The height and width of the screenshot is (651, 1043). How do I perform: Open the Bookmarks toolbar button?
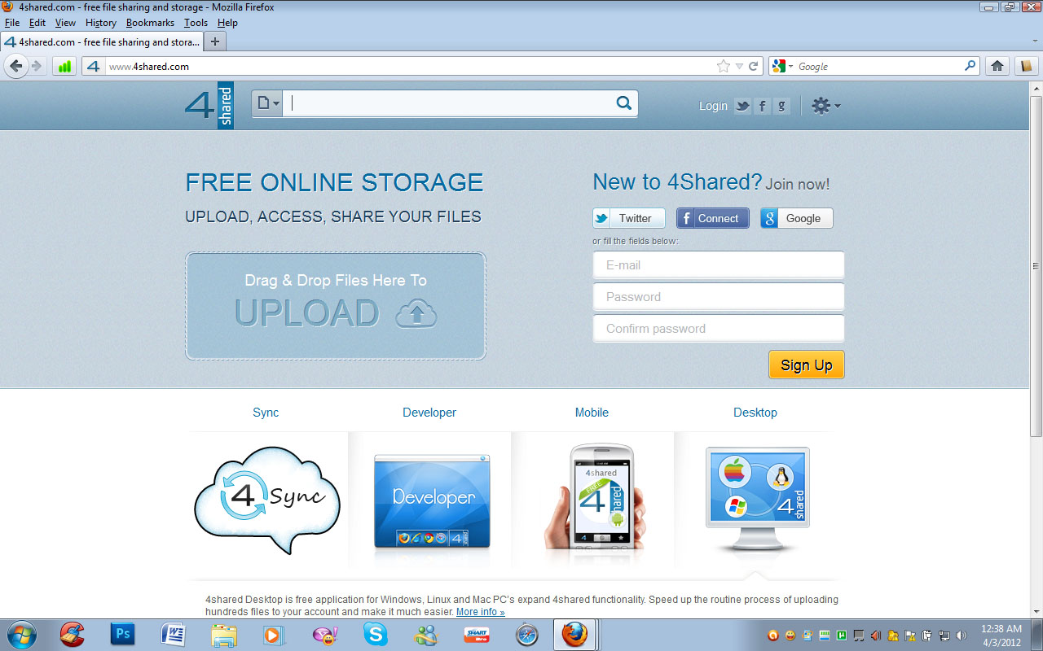(x=1026, y=67)
